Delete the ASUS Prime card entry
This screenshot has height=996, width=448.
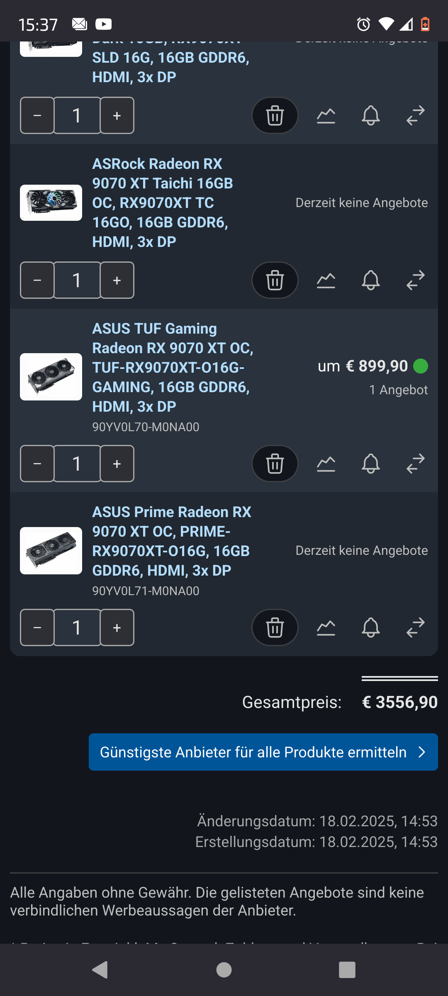point(275,627)
